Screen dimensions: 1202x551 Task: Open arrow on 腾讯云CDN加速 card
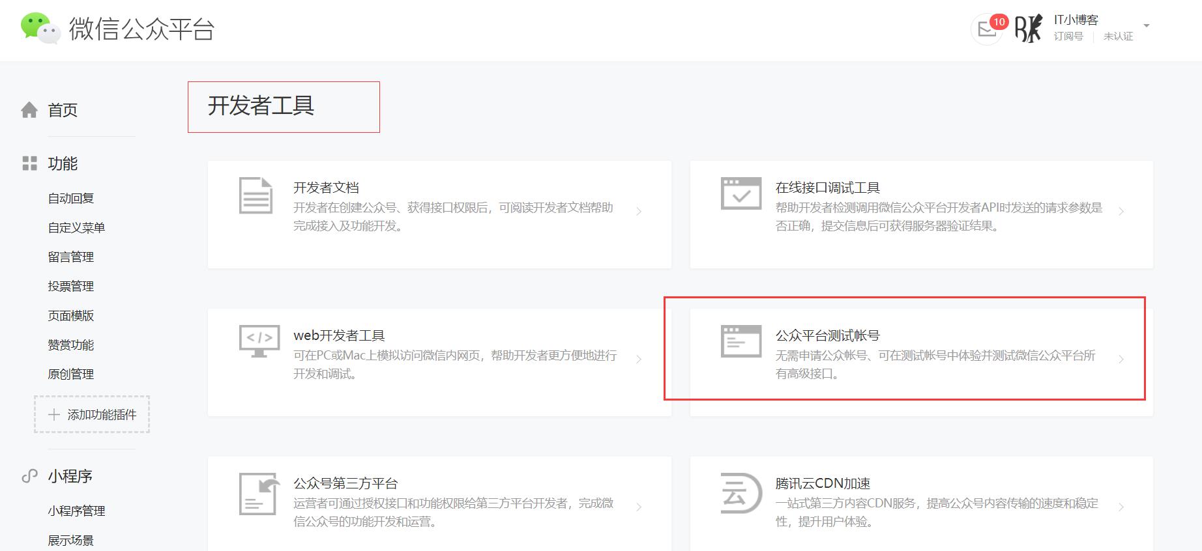coord(1121,507)
